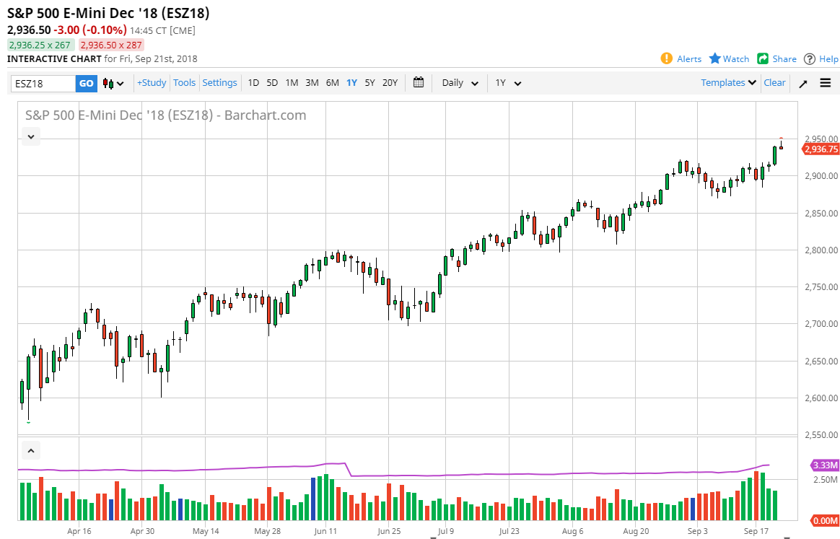Viewport: 840px width, 539px height.
Task: Open the hamburger chart menu icon
Action: pyautogui.click(x=825, y=83)
